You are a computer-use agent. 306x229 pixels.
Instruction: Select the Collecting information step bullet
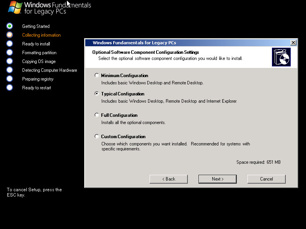(x=10, y=35)
